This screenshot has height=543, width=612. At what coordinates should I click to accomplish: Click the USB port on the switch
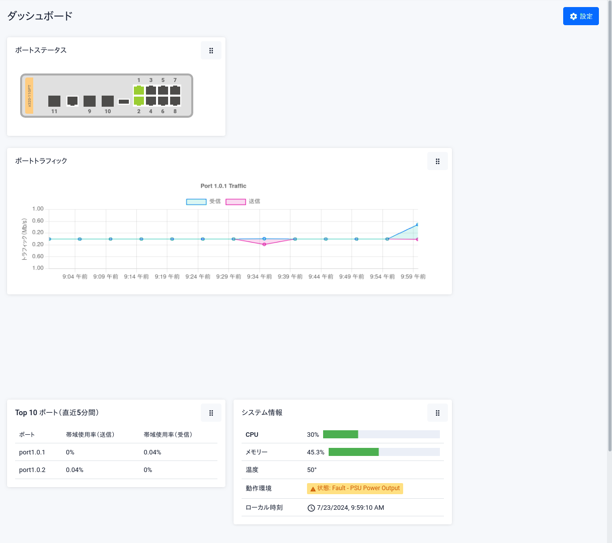point(124,102)
